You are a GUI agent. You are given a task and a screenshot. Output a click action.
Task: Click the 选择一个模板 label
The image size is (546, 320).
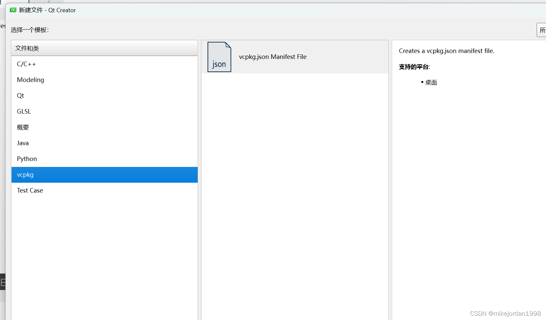(30, 30)
